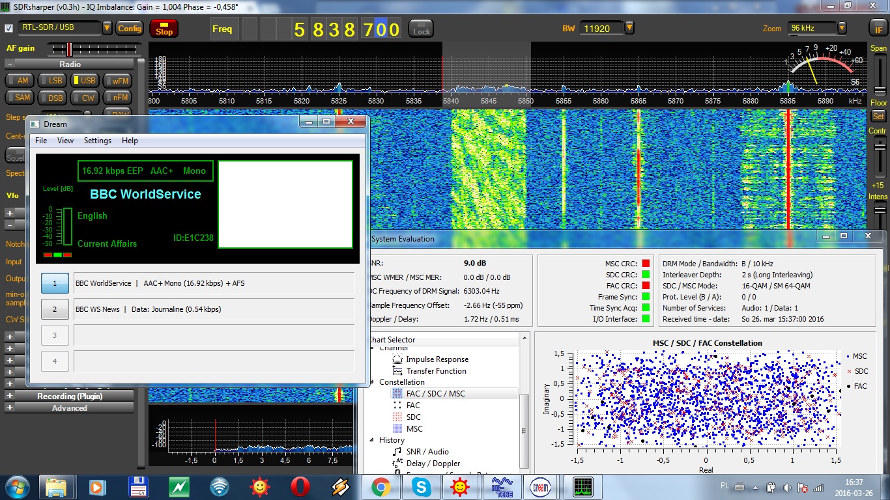Select service 1 BBC WorldService button
Viewport: 890px width, 500px height.
coord(55,283)
